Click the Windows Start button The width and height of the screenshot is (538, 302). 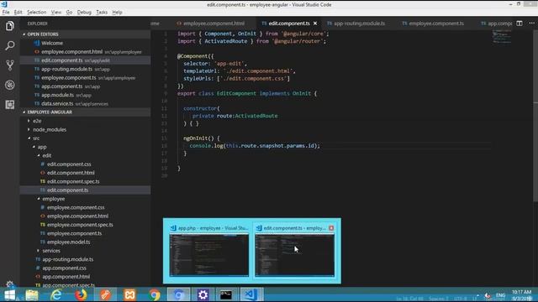click(9, 294)
